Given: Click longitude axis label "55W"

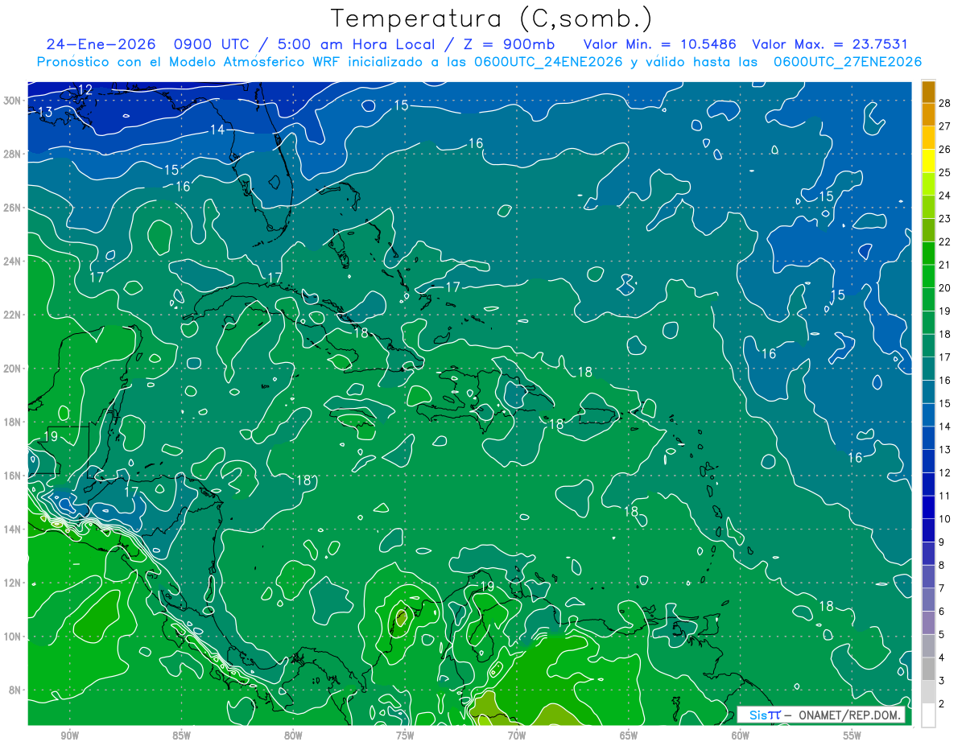Looking at the screenshot, I should (852, 736).
